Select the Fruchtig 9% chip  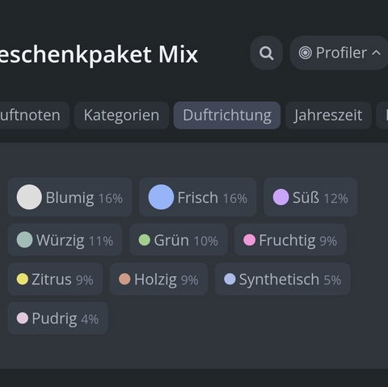click(x=290, y=240)
